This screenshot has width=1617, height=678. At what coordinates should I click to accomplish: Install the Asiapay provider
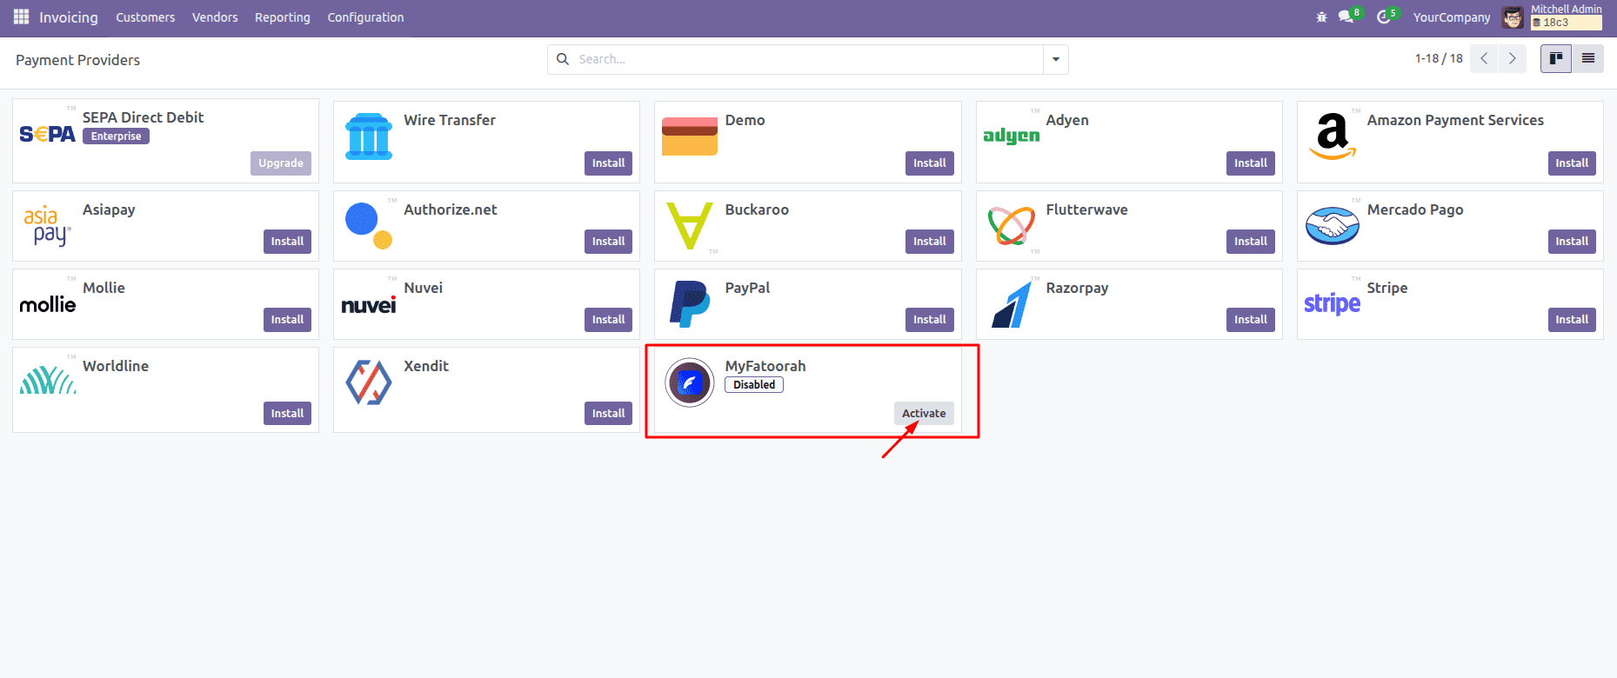coord(287,242)
